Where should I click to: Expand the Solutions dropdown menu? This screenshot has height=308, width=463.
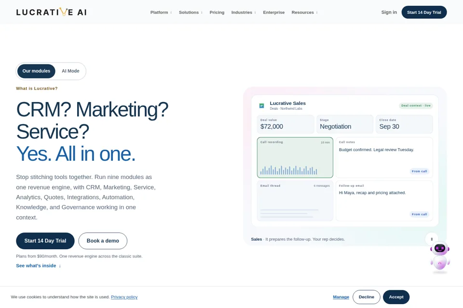coord(191,13)
